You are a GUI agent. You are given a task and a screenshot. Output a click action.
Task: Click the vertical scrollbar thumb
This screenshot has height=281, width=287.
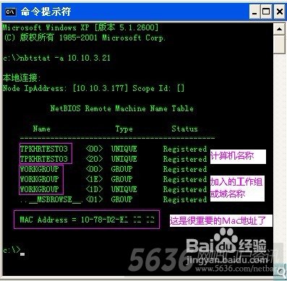tap(279, 44)
